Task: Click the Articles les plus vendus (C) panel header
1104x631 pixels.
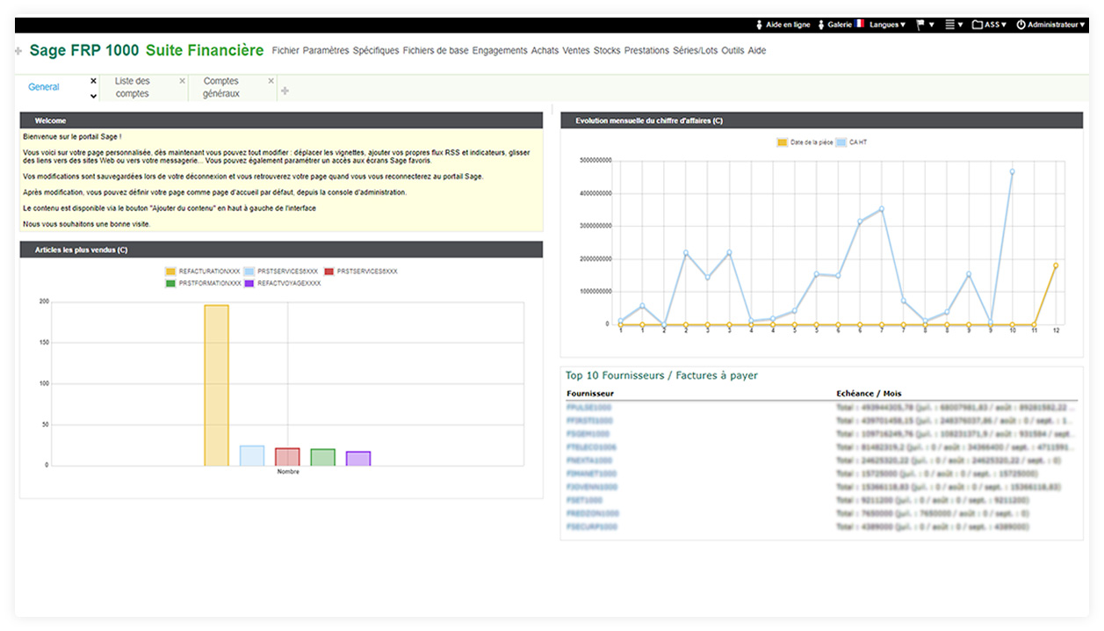Action: (x=281, y=250)
